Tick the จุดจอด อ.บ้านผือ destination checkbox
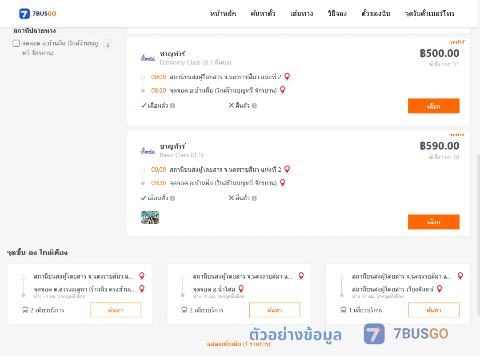This screenshot has height=356, width=480. pos(16,43)
